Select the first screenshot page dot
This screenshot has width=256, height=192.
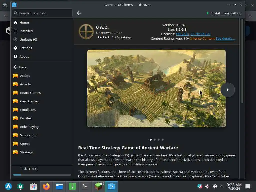click(x=151, y=140)
